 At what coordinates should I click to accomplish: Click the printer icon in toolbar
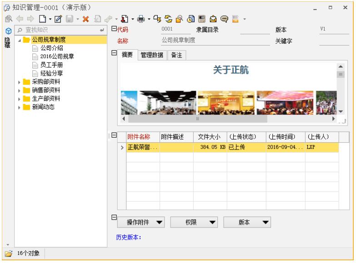tap(141, 20)
